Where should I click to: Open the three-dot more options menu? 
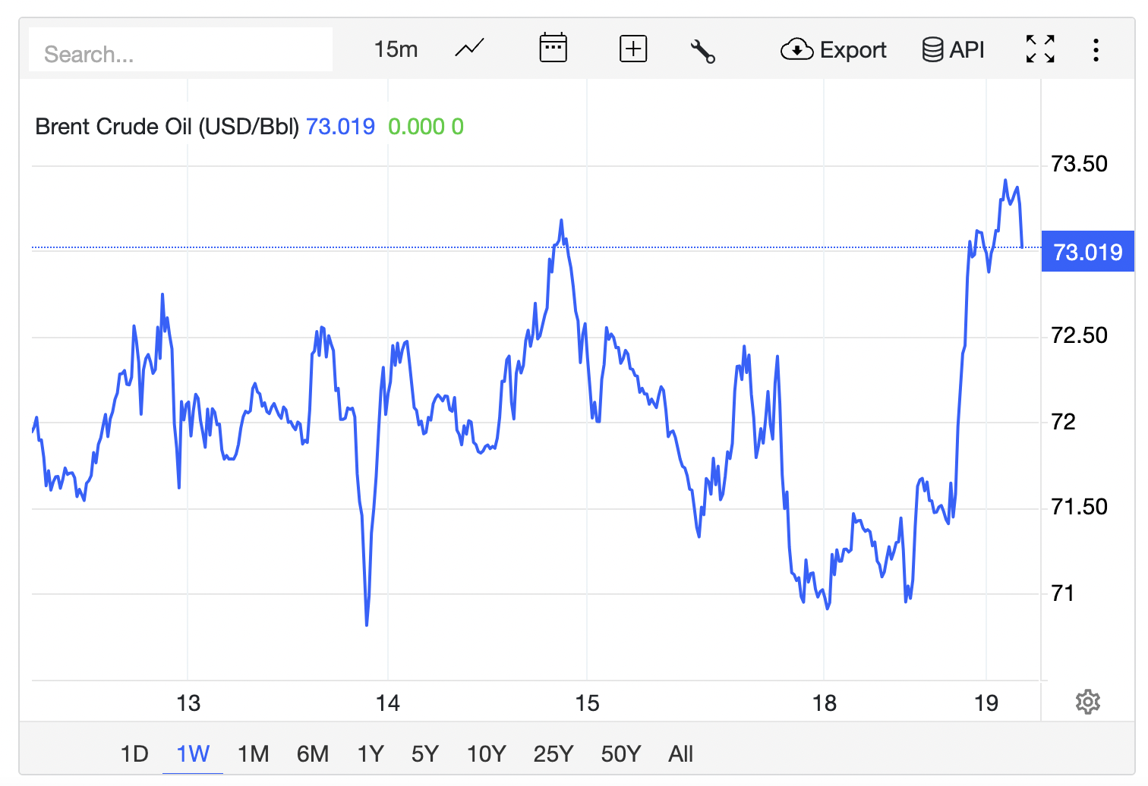[x=1096, y=50]
